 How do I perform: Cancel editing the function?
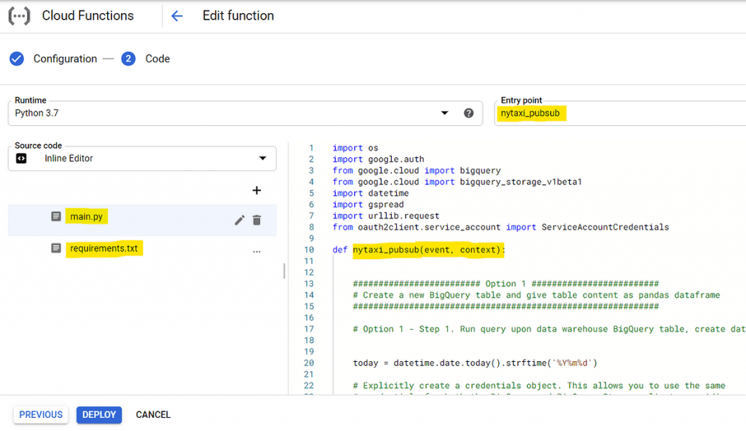pos(153,415)
